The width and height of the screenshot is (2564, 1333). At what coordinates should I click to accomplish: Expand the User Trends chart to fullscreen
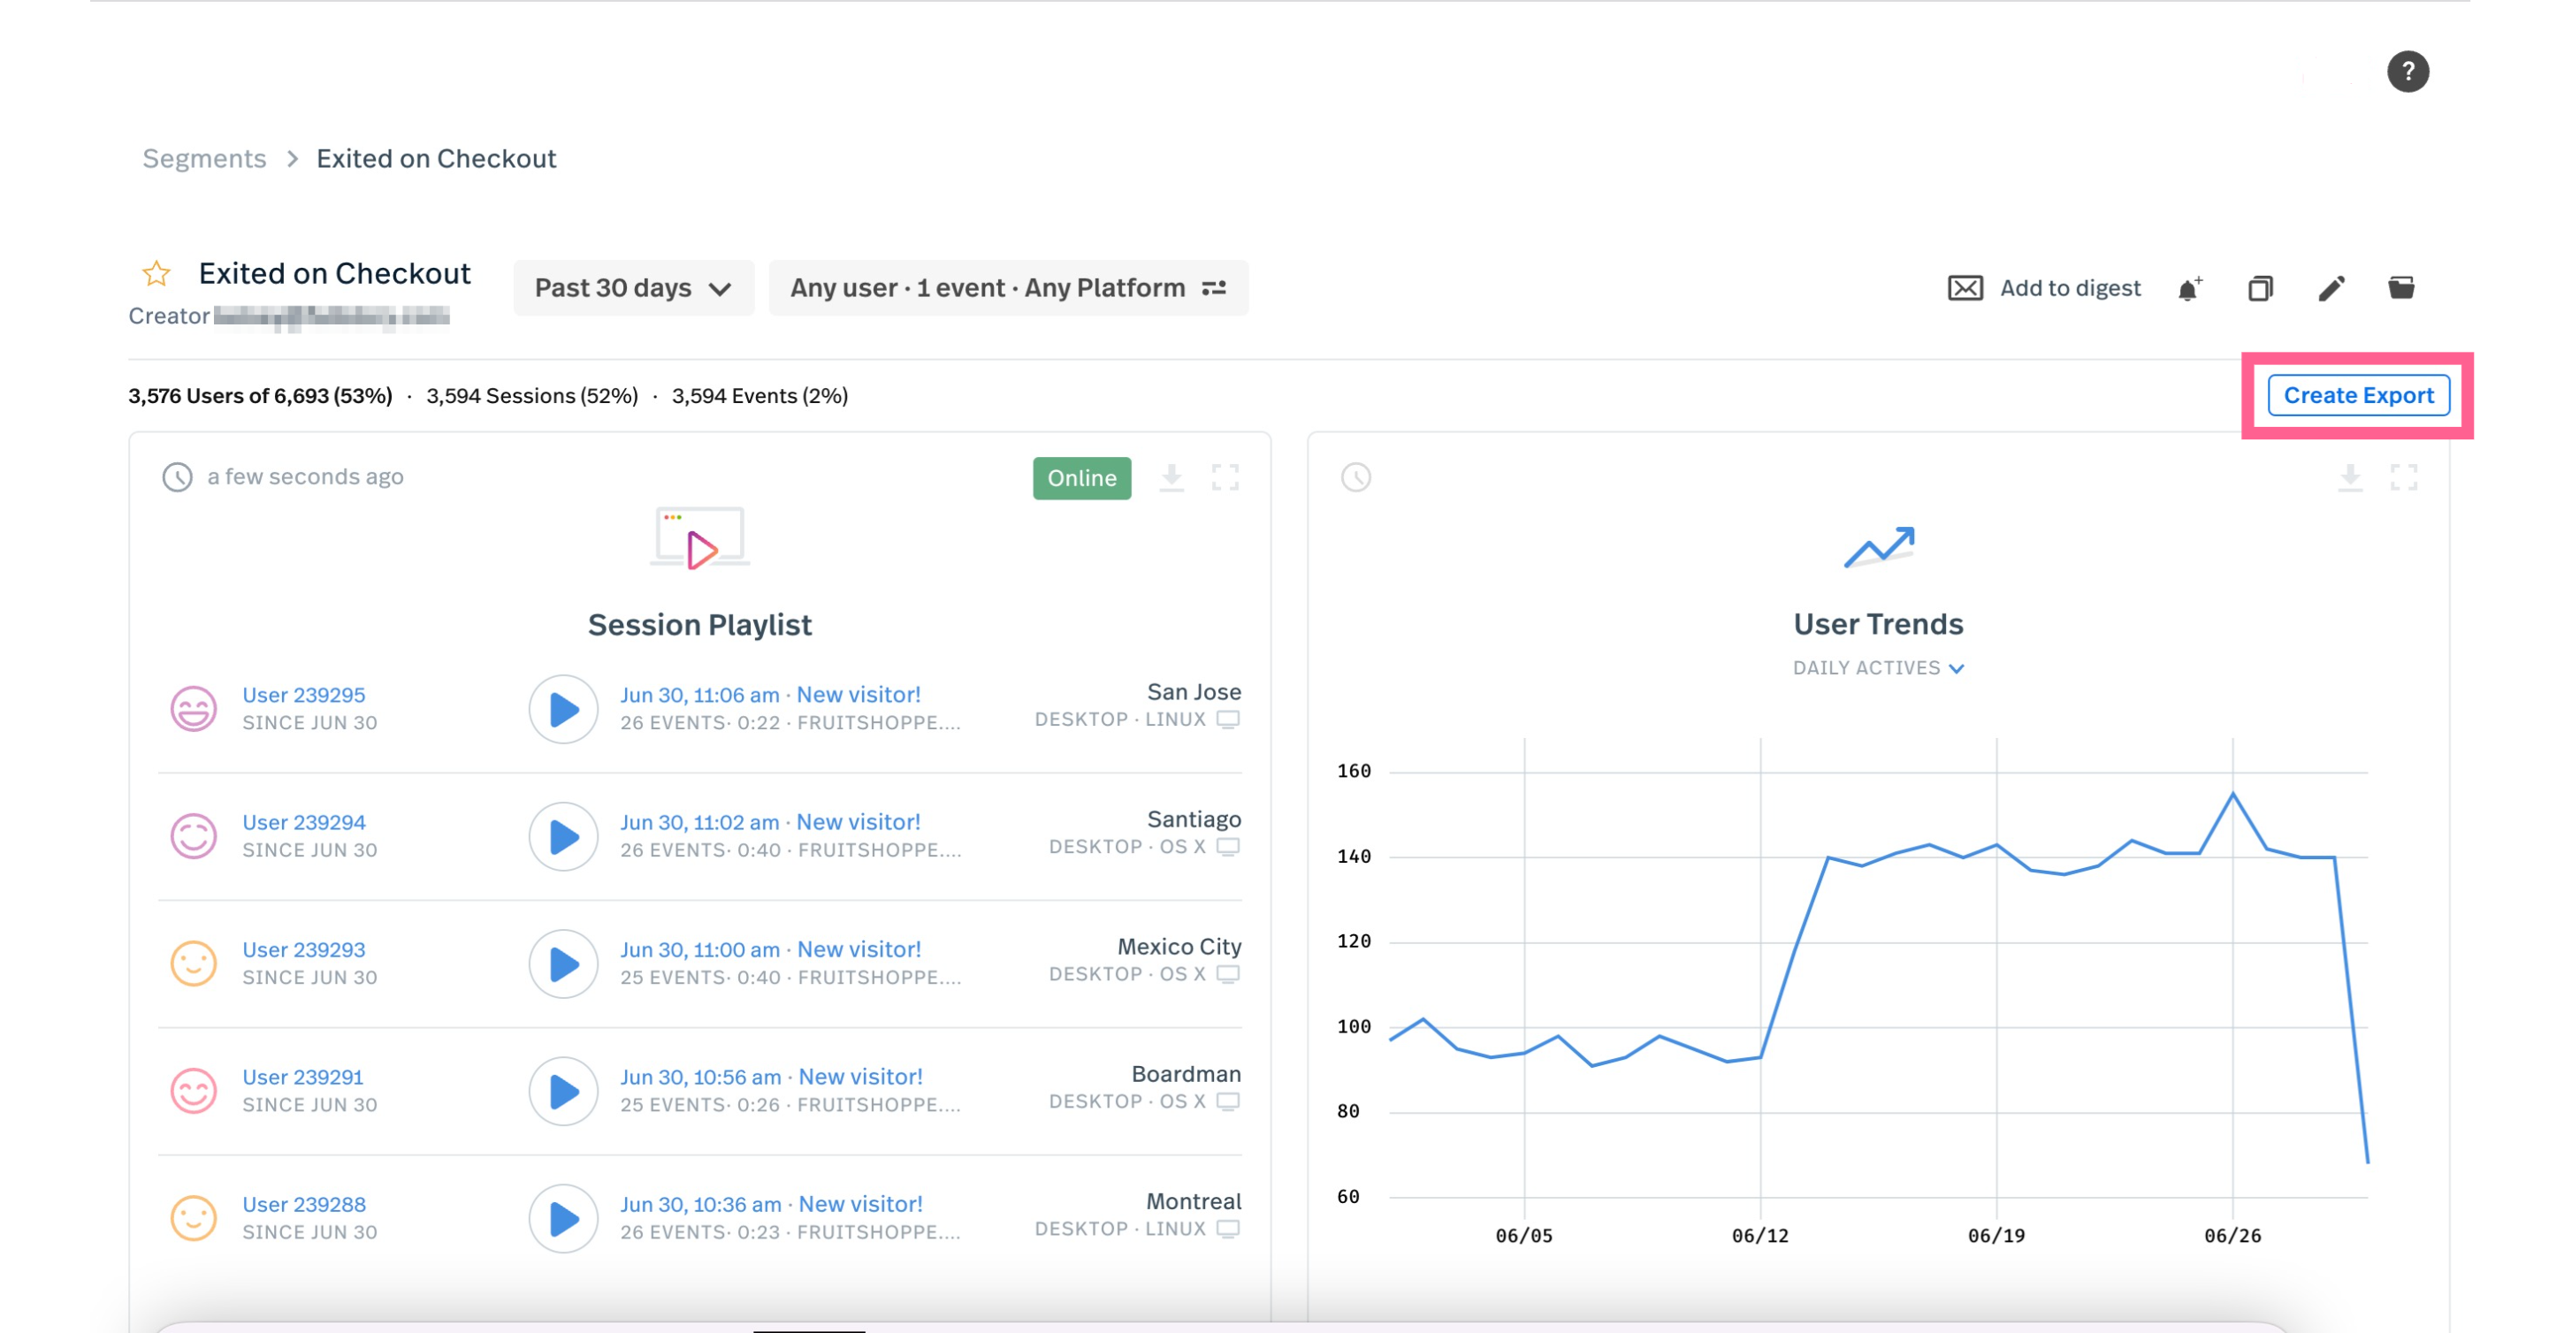pyautogui.click(x=2406, y=477)
